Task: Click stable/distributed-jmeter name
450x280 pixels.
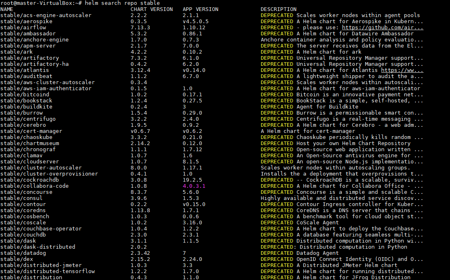Action: click(x=41, y=265)
